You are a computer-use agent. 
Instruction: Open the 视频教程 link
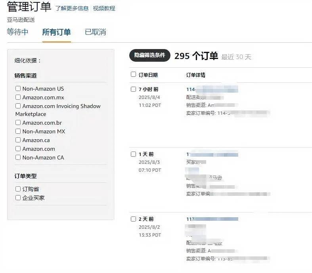104,8
